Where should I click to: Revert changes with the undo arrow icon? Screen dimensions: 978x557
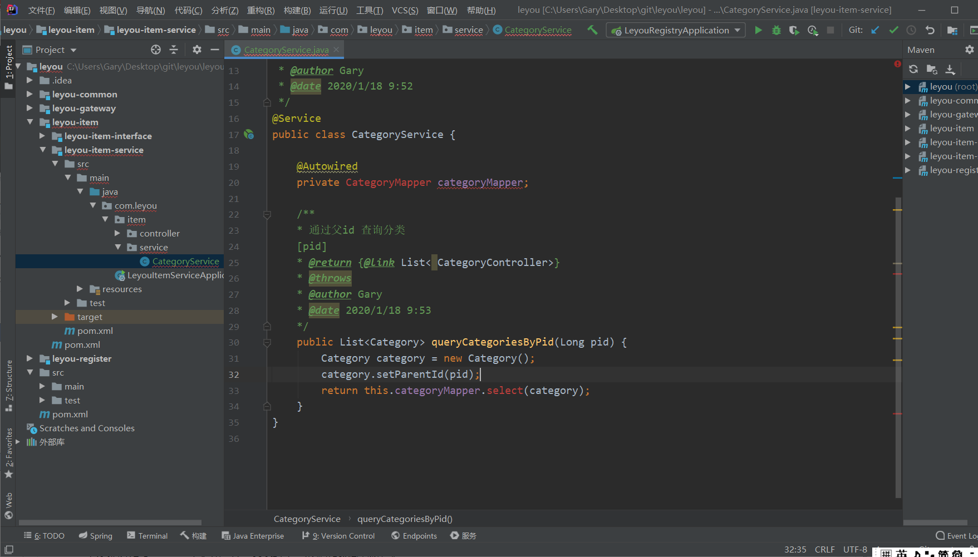click(930, 30)
